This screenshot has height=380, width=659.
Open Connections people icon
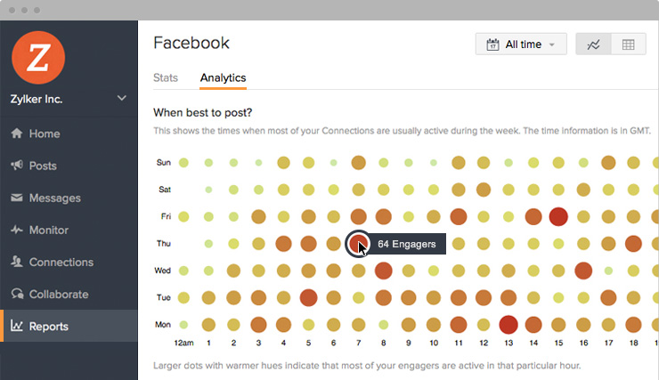pos(17,262)
